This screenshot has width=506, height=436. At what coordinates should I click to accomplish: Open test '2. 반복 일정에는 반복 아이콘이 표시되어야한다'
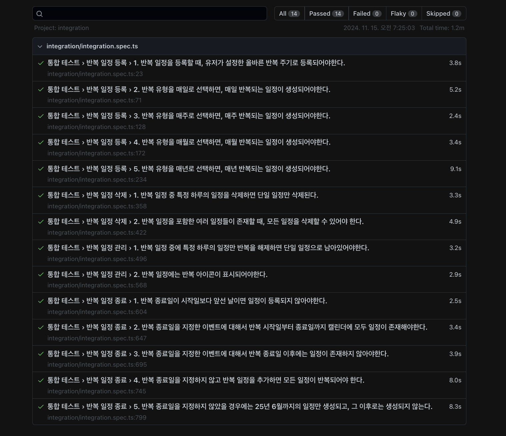[x=157, y=274]
